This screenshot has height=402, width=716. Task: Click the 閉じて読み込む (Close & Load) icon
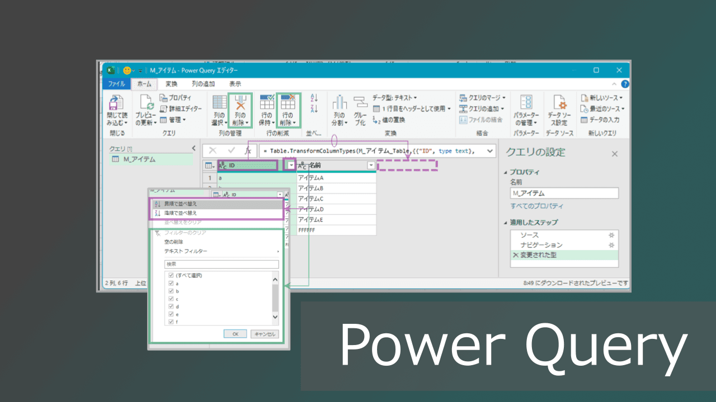pos(116,104)
